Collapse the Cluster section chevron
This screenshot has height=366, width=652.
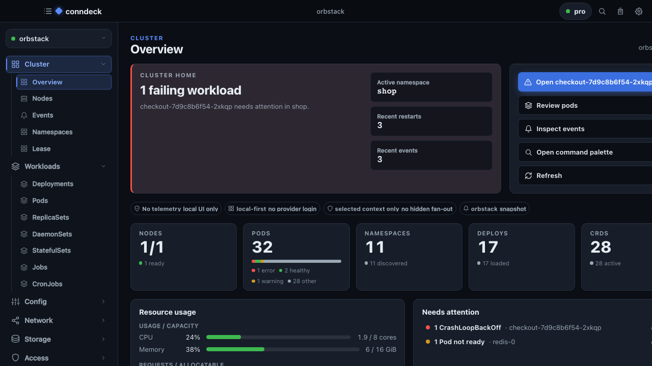(103, 64)
